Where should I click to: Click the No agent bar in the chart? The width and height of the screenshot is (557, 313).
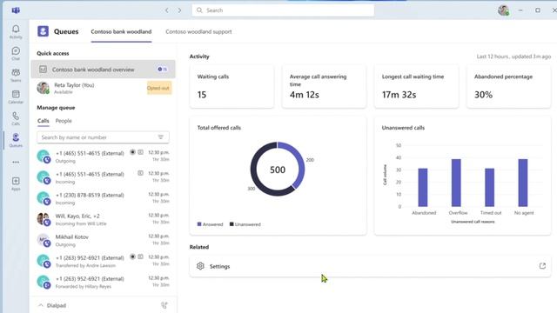[523, 183]
